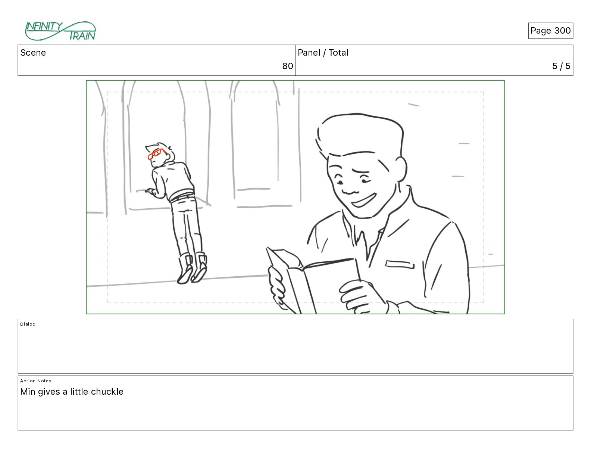591x457 pixels.
Task: Click the Page 300 label box
Action: [x=550, y=31]
